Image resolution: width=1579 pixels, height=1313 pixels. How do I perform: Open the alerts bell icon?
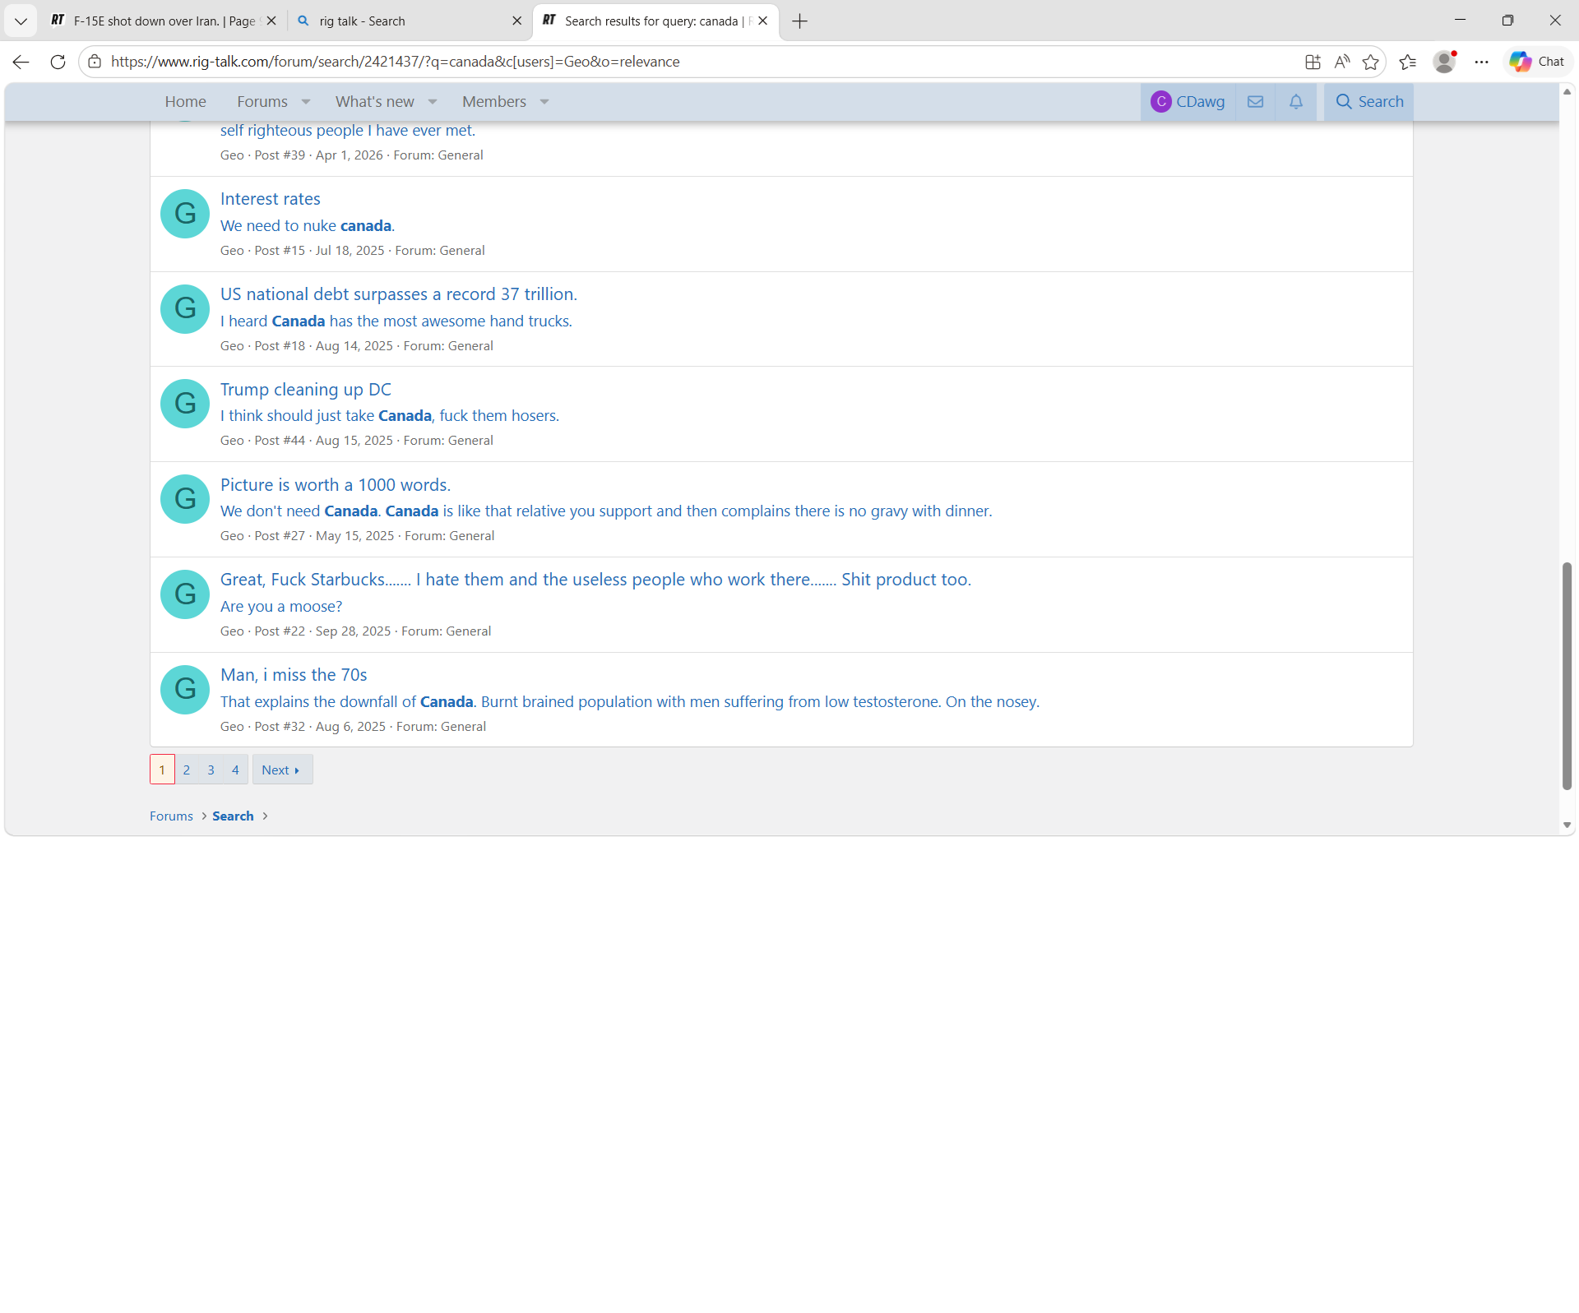click(x=1295, y=102)
